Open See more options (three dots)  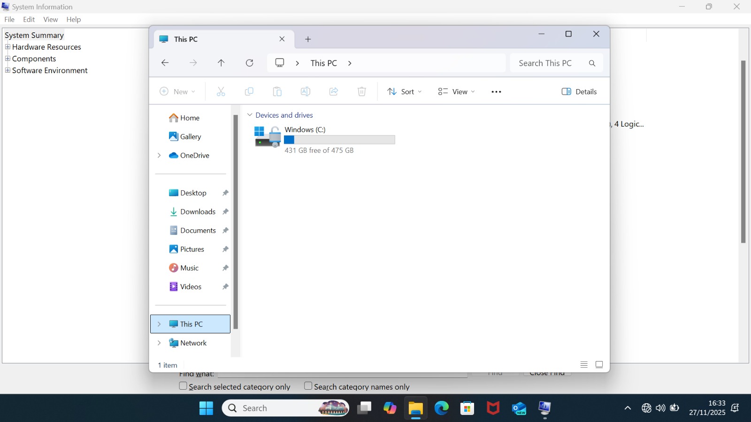click(x=496, y=92)
